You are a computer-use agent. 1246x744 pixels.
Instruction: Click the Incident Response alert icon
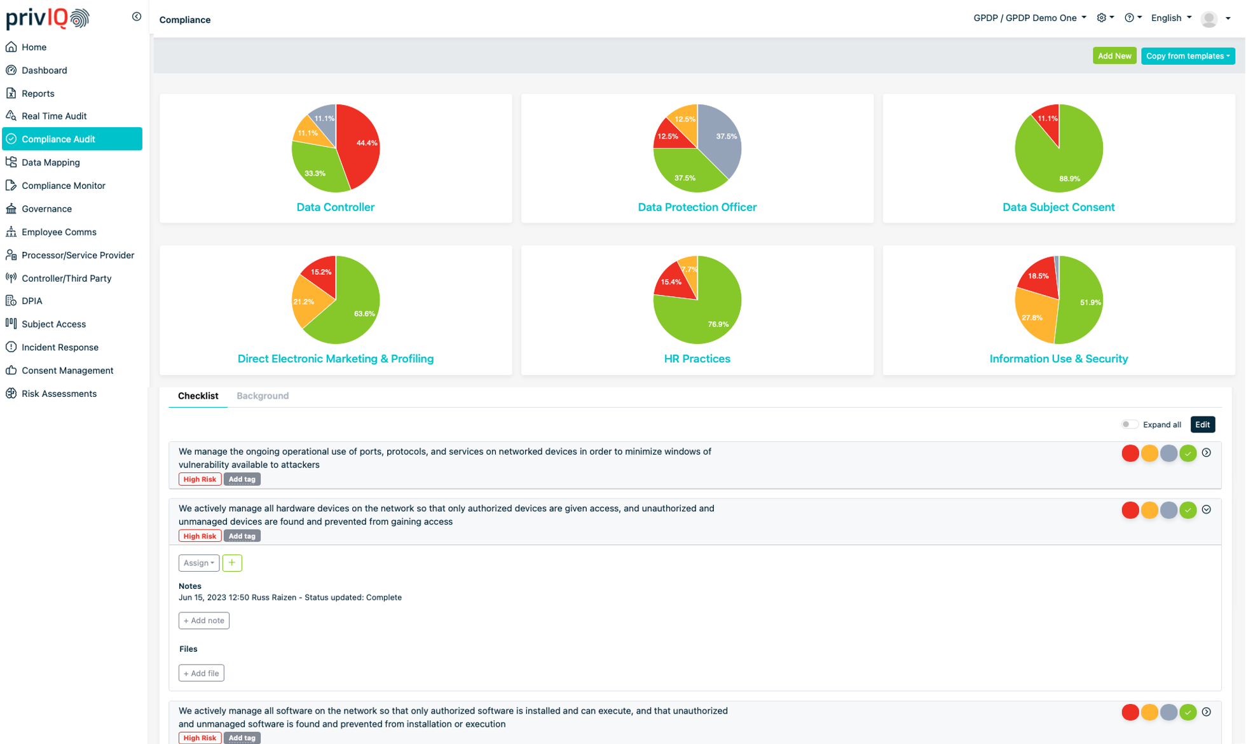[x=11, y=347]
